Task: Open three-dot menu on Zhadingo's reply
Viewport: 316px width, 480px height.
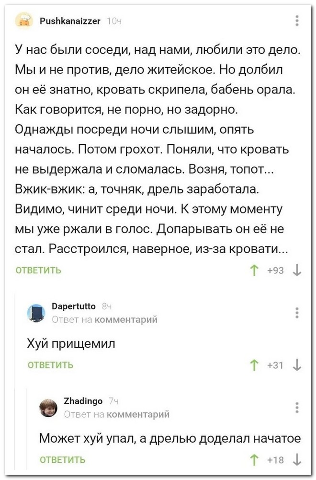Action: (297, 407)
